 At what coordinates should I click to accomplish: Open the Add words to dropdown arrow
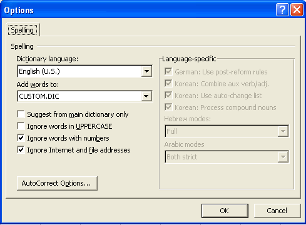[x=146, y=96]
